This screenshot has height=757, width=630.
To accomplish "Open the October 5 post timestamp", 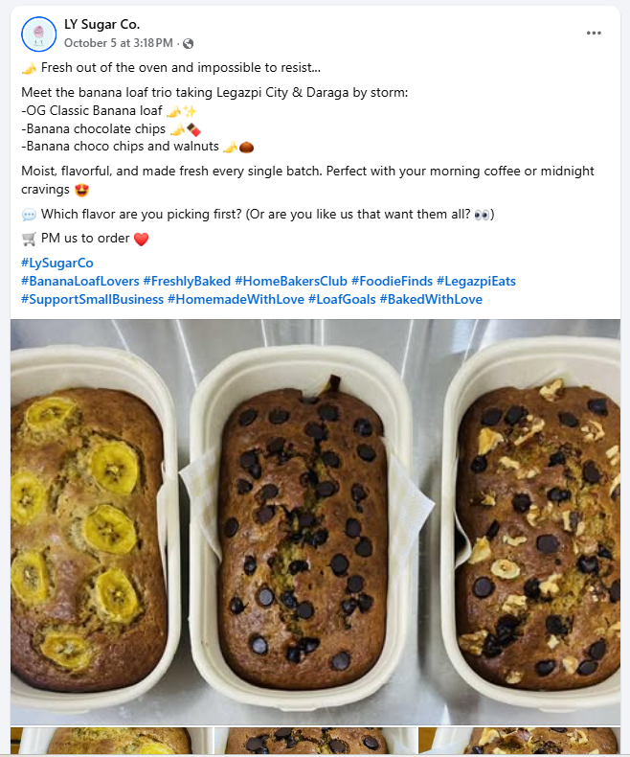I will tap(119, 43).
